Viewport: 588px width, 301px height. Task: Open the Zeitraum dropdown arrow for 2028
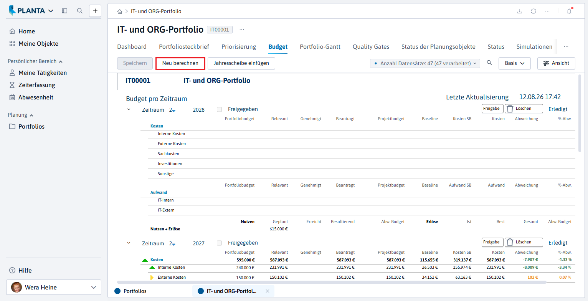click(174, 111)
